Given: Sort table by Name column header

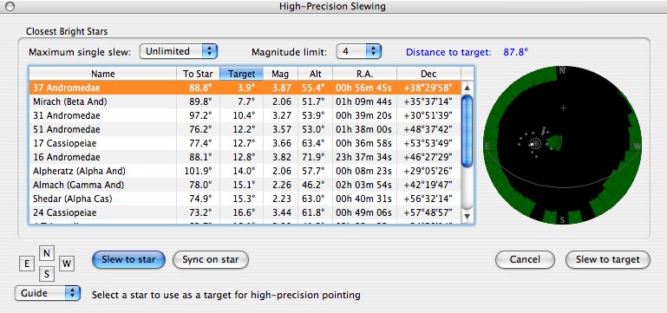Looking at the screenshot, I should point(103,74).
